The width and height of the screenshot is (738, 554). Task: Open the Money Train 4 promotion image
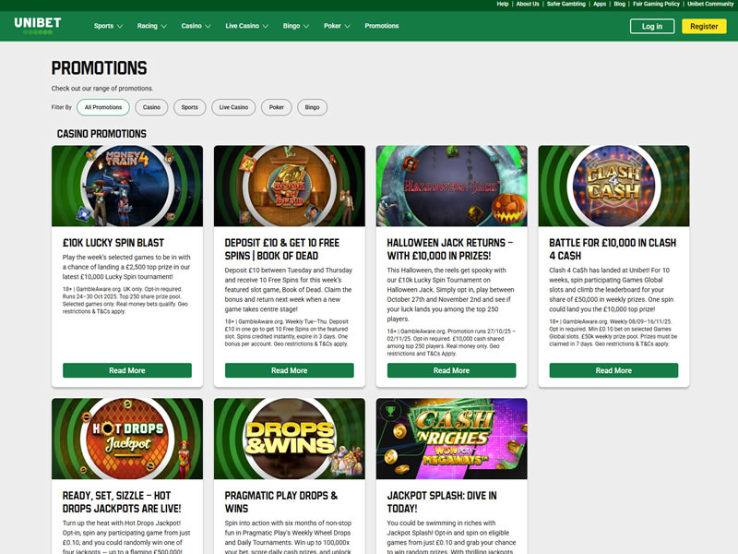(127, 186)
